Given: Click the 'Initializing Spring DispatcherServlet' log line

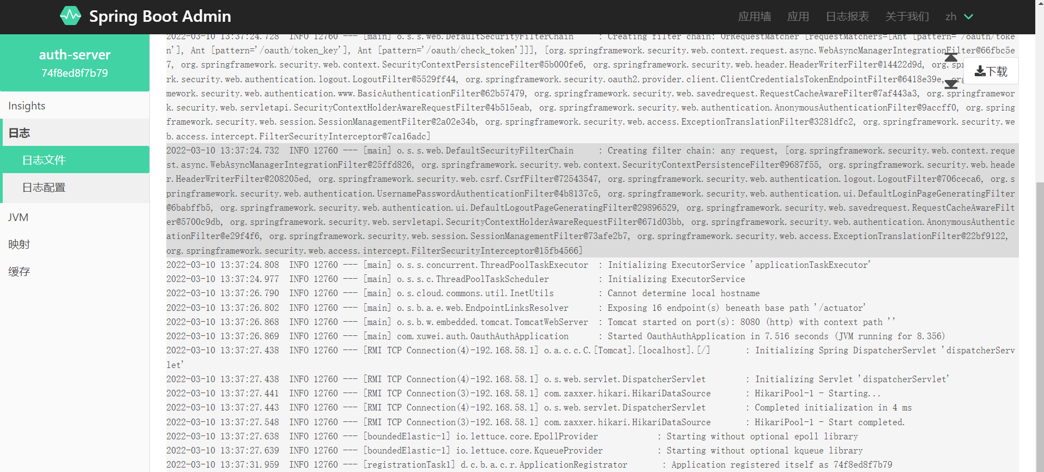Looking at the screenshot, I should [592, 357].
